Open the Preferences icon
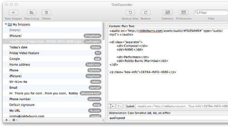 tap(184, 13)
